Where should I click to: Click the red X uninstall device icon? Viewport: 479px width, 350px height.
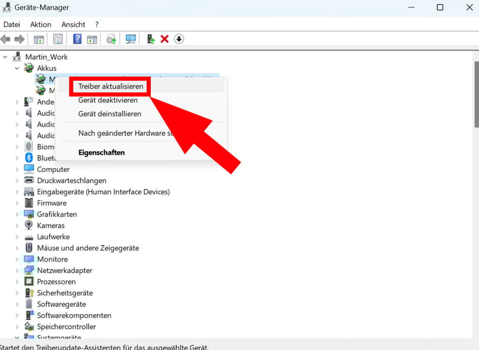[165, 39]
